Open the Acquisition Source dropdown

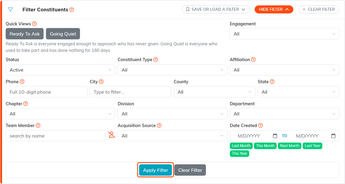tap(172, 136)
